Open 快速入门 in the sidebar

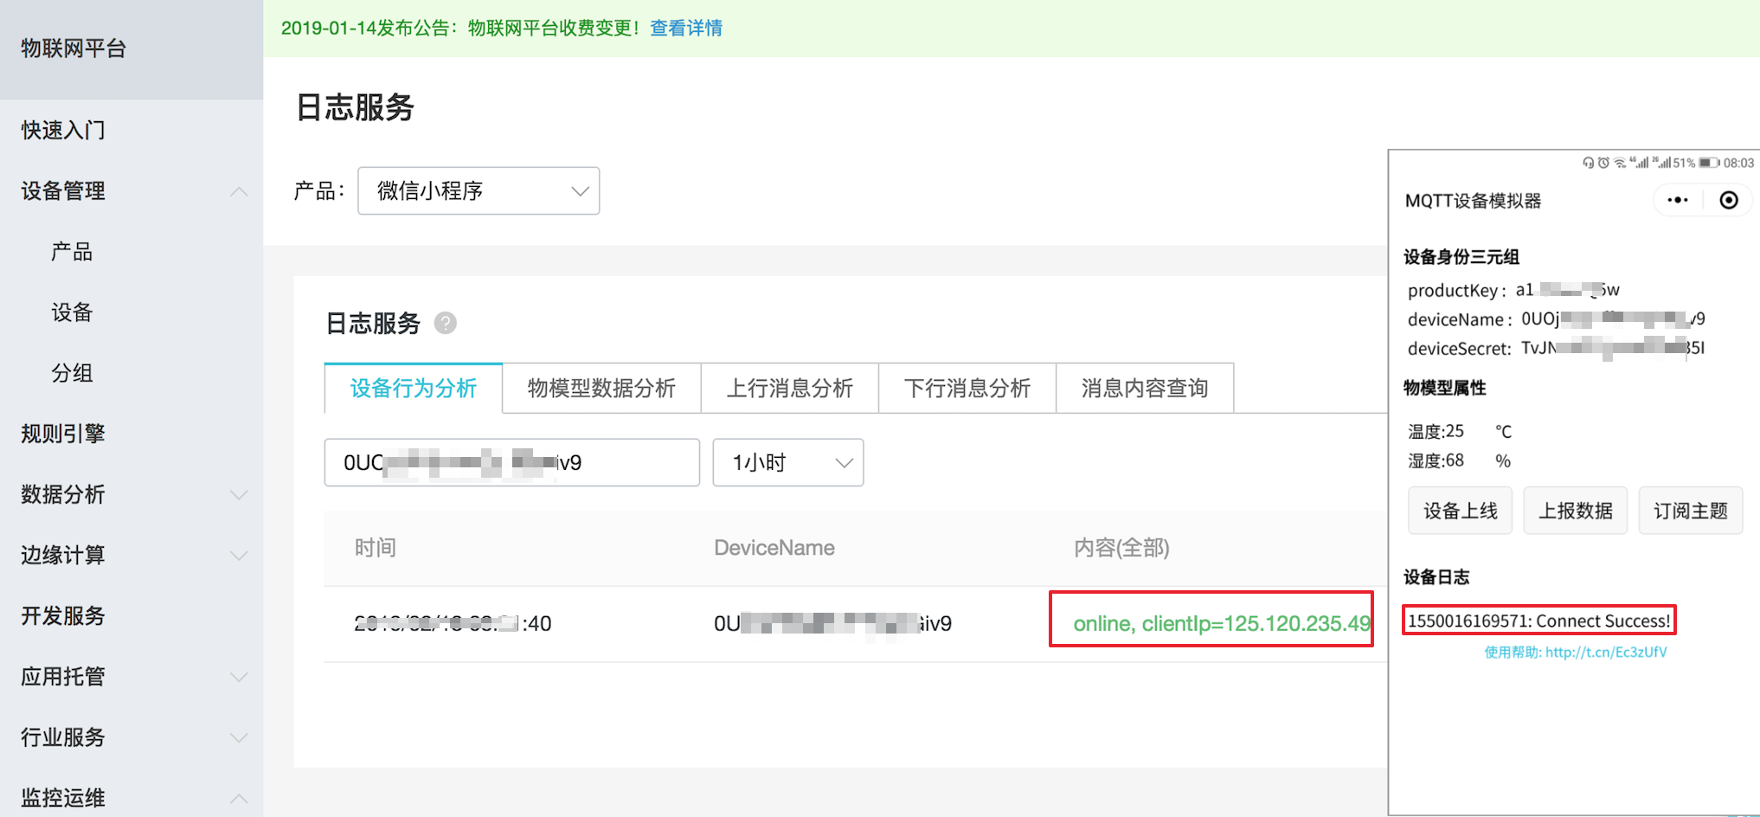pyautogui.click(x=63, y=130)
